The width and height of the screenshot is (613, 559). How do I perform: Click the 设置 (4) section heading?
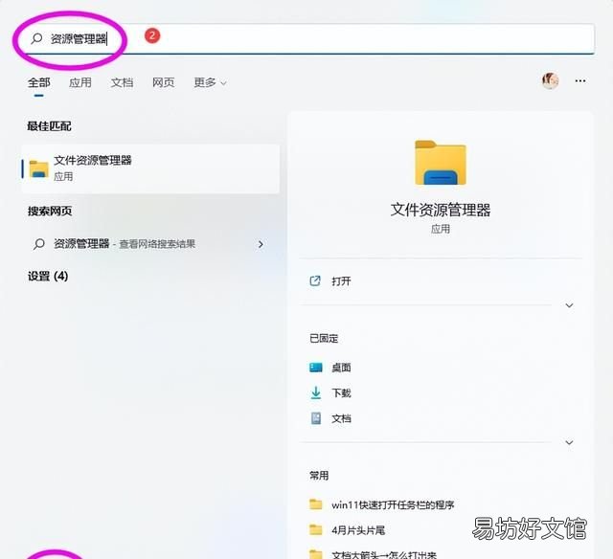point(48,277)
